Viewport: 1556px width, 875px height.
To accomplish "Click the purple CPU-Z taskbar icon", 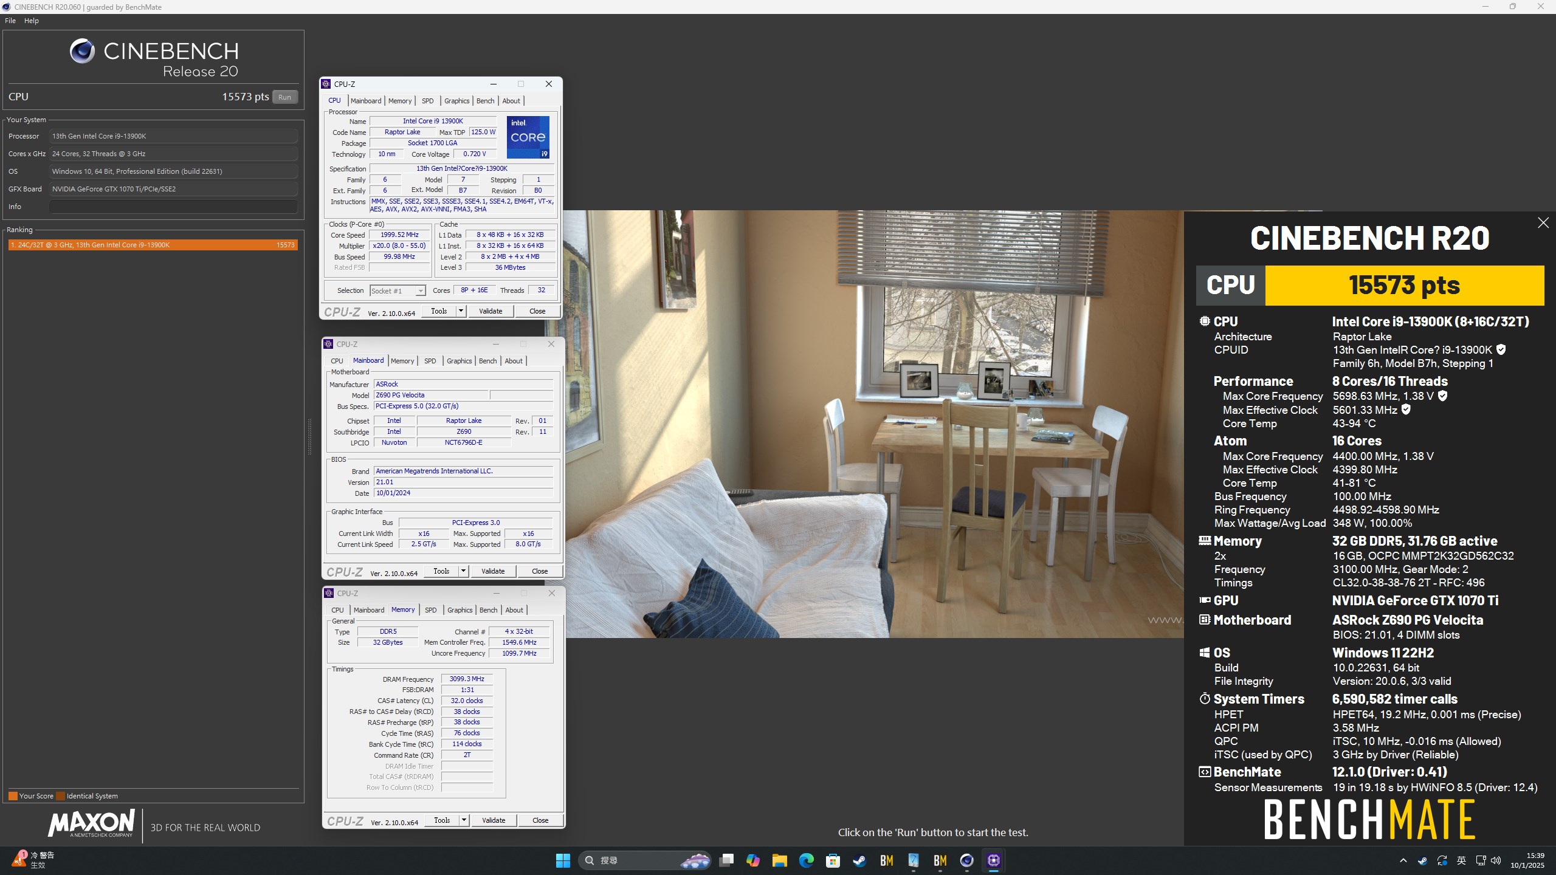I will [994, 860].
